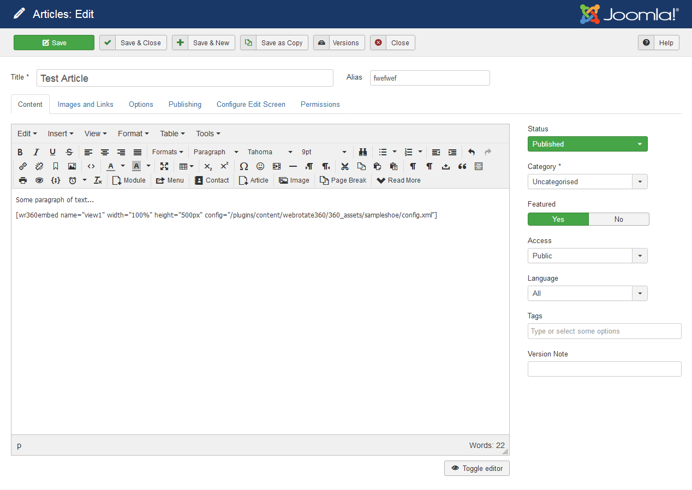Cut the selected text with scissors
The height and width of the screenshot is (490, 692).
pos(345,166)
